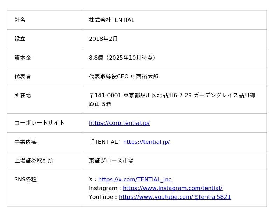280x217 pixels.
Task: Open the corp.tential.jp corporate site link
Action: pyautogui.click(x=119, y=123)
